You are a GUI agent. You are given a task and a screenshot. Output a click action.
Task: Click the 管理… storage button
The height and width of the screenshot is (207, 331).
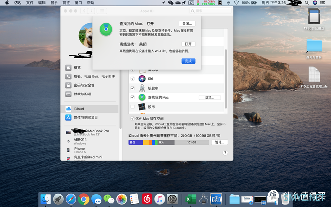click(220, 142)
